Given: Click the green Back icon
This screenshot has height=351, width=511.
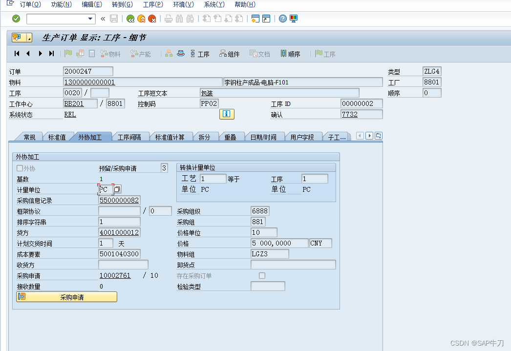Looking at the screenshot, I should (130, 19).
